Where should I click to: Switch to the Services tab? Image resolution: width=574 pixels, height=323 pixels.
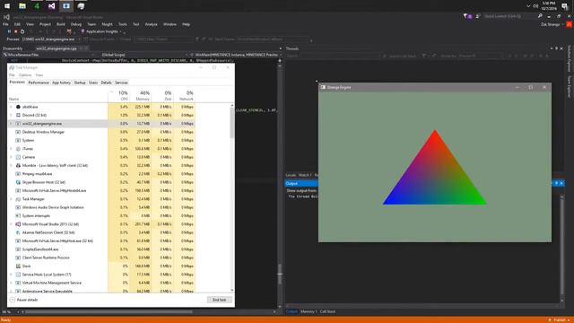click(121, 83)
